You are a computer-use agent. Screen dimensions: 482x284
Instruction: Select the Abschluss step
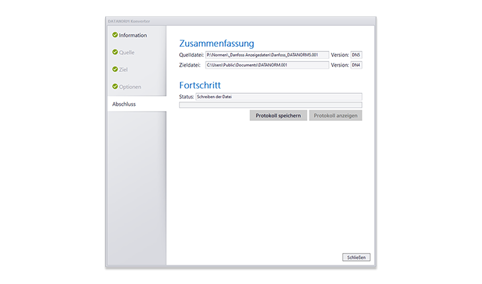pos(137,104)
